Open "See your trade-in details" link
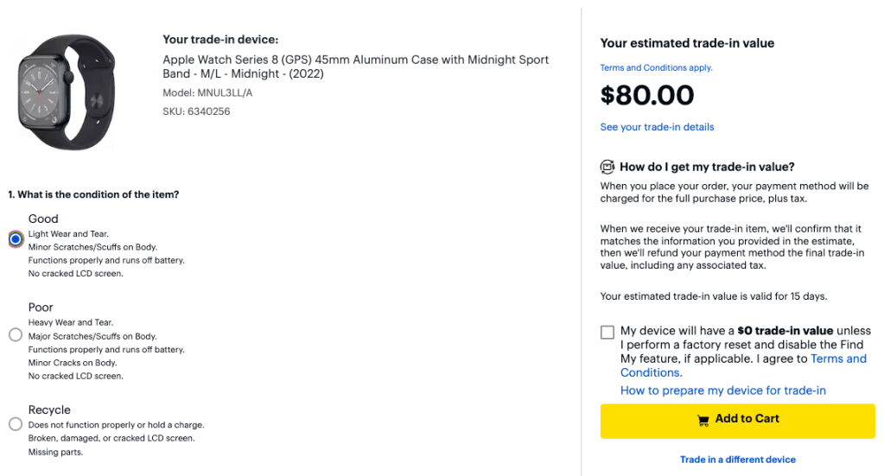 (x=657, y=127)
